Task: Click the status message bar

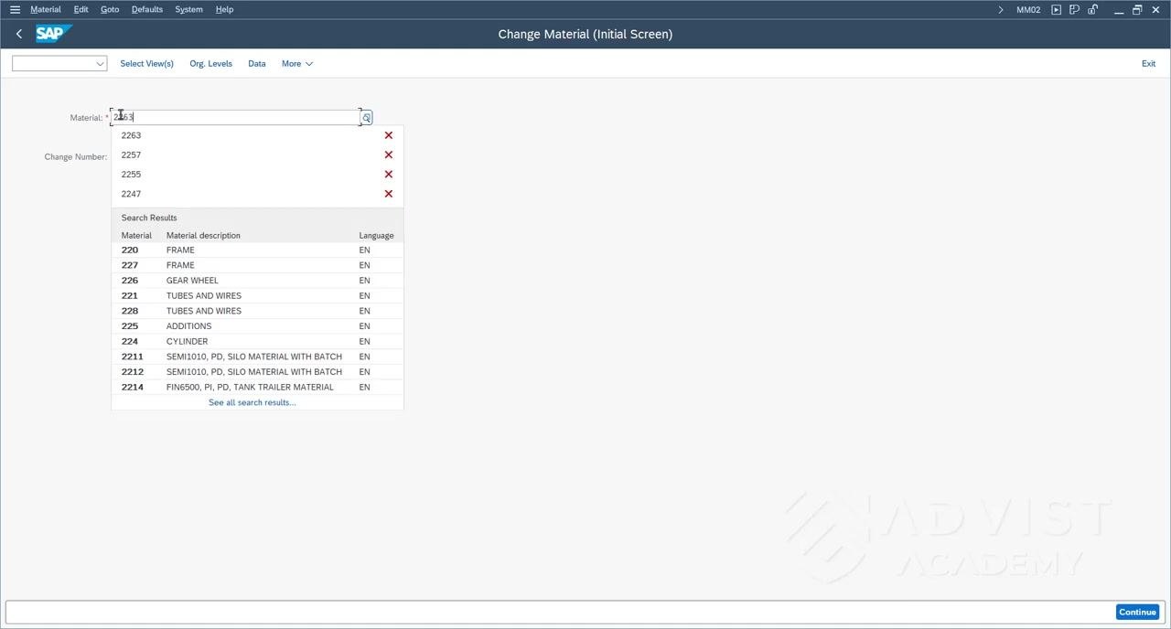Action: click(x=558, y=613)
